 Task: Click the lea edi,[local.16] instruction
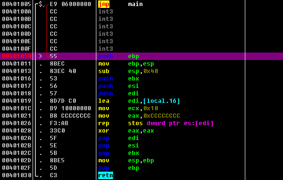[139, 101]
